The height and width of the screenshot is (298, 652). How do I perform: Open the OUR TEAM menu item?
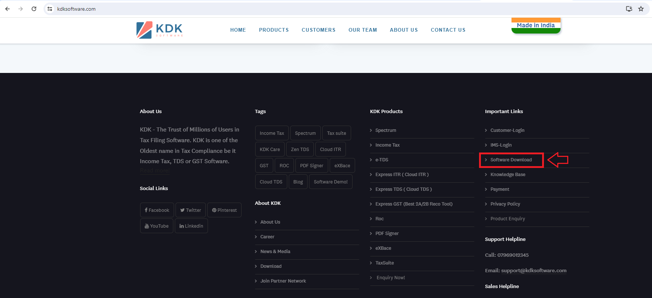(x=363, y=30)
